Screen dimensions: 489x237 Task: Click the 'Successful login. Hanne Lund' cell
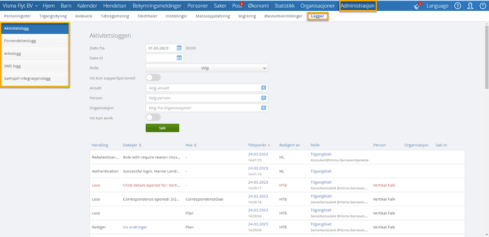click(x=152, y=172)
